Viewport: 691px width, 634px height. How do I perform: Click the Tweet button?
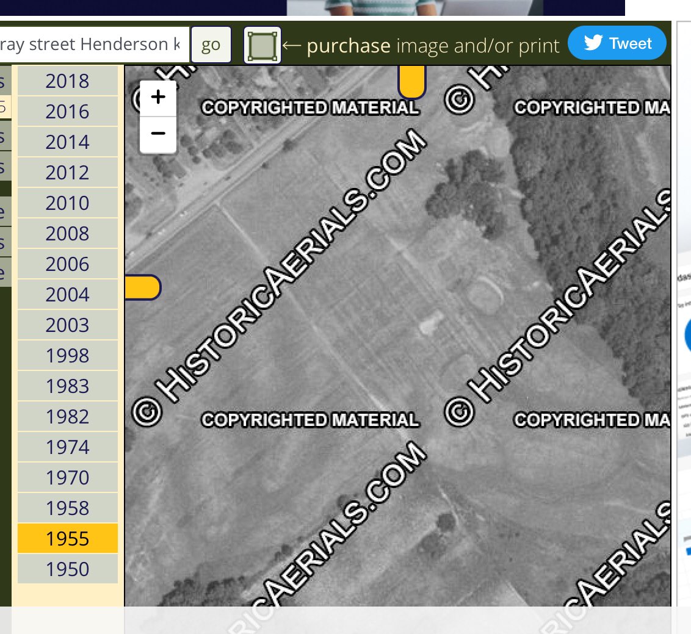pyautogui.click(x=617, y=43)
